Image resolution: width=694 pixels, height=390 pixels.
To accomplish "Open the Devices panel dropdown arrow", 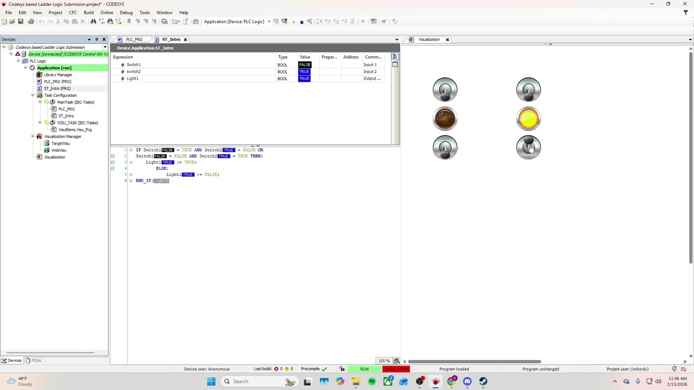I will point(89,39).
